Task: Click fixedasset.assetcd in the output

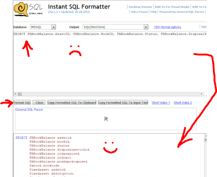Action: pyautogui.click(x=47, y=170)
